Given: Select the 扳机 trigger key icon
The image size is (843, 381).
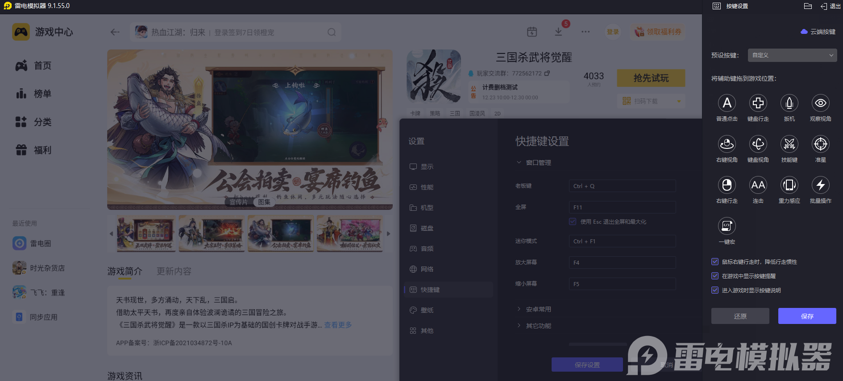Looking at the screenshot, I should click(x=789, y=103).
